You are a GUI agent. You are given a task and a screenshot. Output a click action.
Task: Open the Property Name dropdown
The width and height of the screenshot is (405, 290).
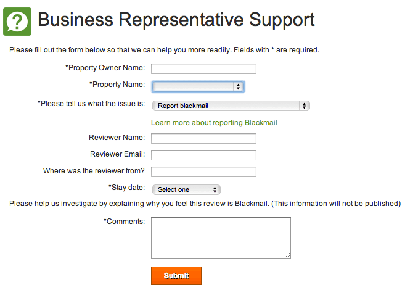point(198,87)
